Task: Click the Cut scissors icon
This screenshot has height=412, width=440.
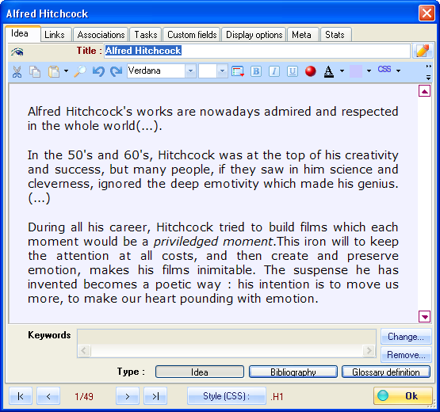Action: (x=17, y=71)
